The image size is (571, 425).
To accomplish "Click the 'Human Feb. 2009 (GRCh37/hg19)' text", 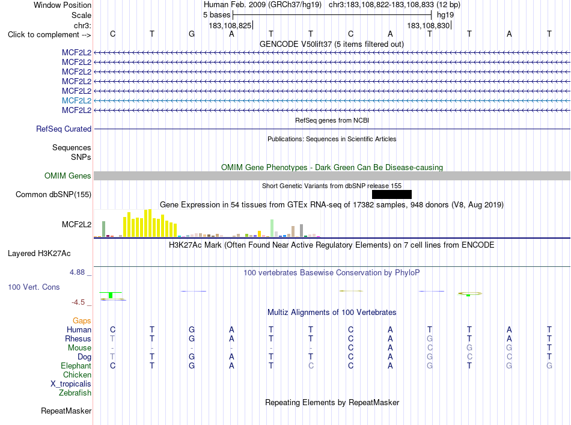I will point(262,5).
